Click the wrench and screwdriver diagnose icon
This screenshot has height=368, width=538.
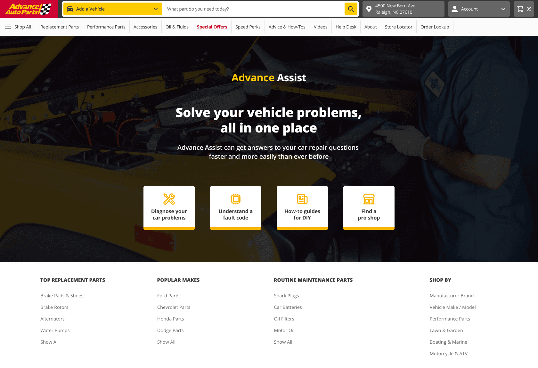pyautogui.click(x=169, y=199)
